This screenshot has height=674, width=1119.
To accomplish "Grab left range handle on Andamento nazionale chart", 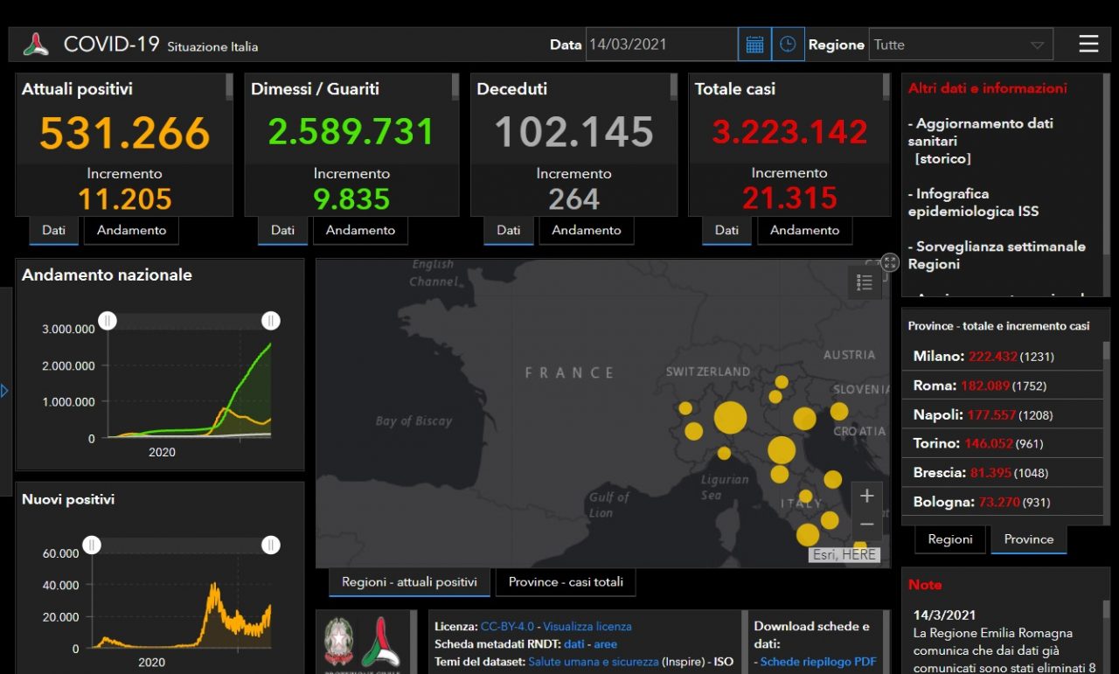I will (108, 321).
